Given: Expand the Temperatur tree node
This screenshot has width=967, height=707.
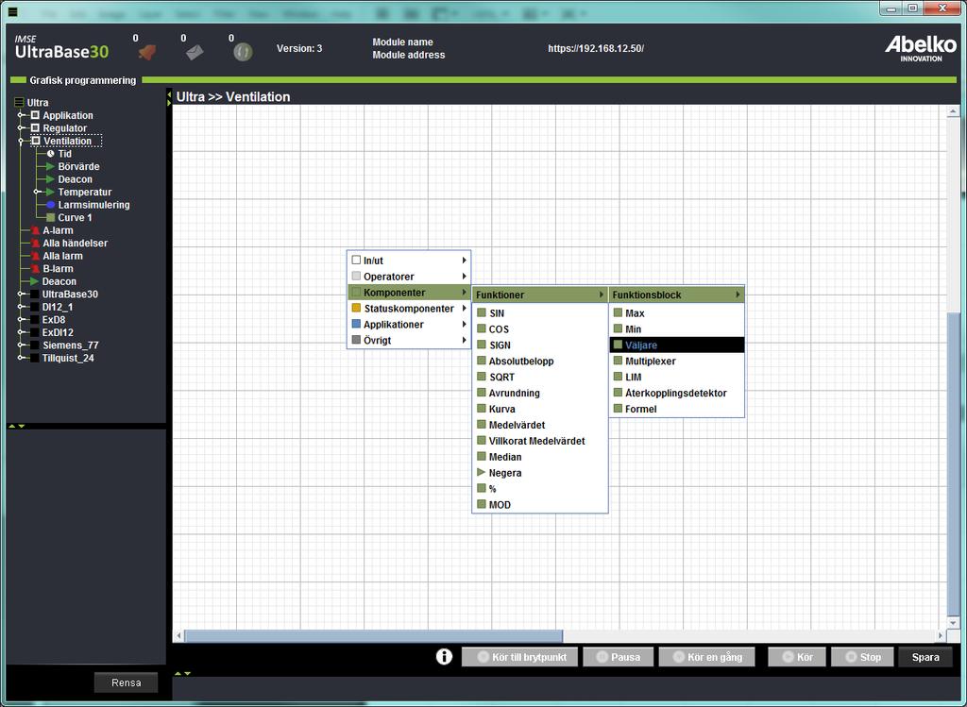Looking at the screenshot, I should pos(37,192).
